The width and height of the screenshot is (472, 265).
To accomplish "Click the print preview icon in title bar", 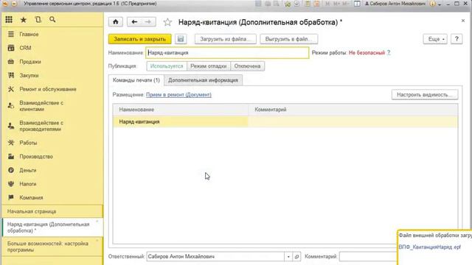I will (276, 4).
